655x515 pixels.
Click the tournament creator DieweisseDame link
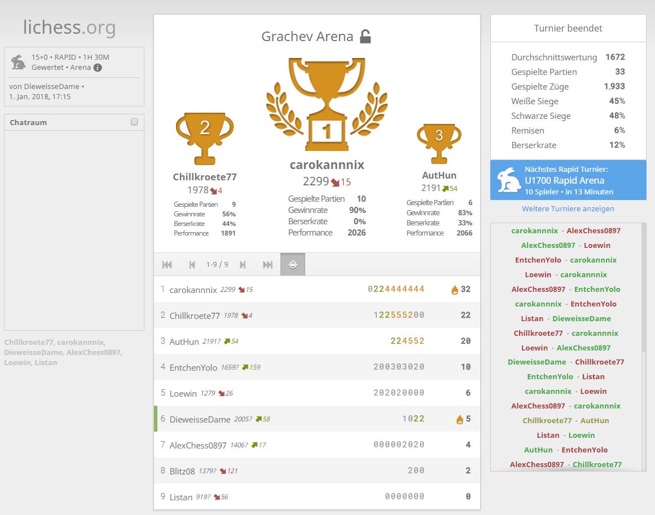point(51,86)
